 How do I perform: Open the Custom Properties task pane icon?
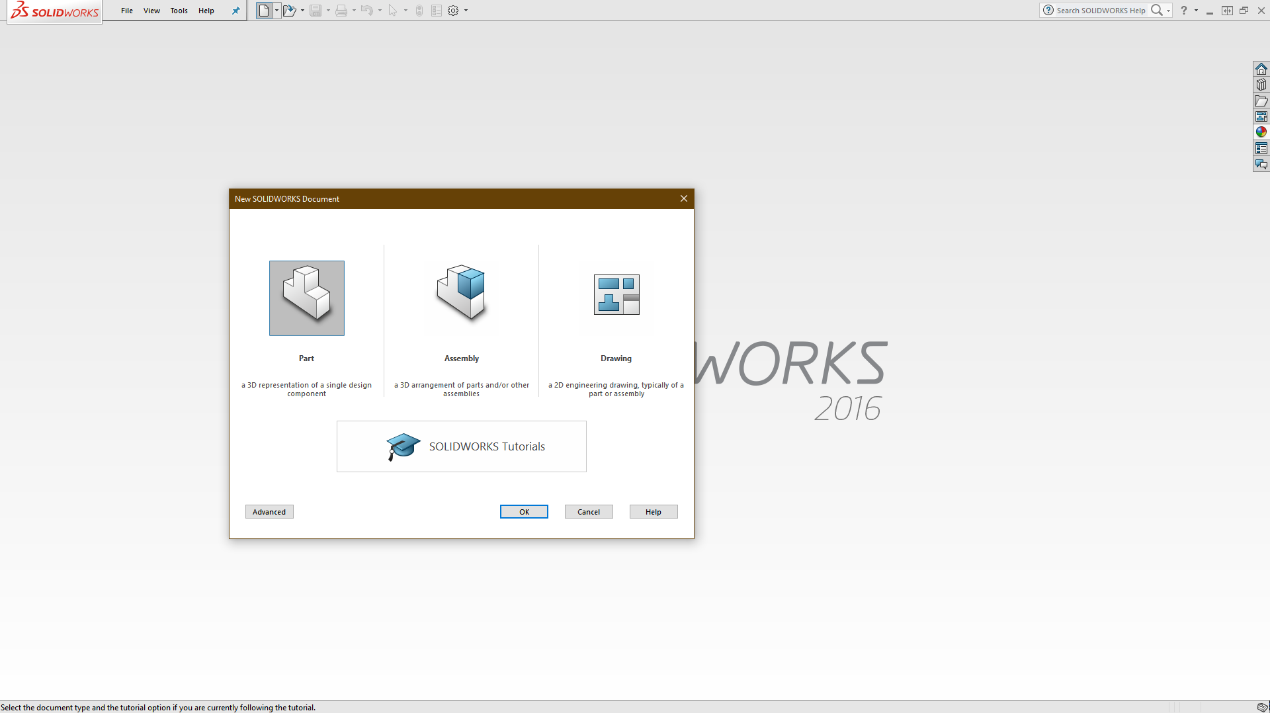pyautogui.click(x=1261, y=148)
